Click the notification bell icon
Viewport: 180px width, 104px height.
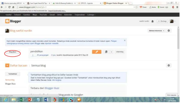(x=152, y=21)
